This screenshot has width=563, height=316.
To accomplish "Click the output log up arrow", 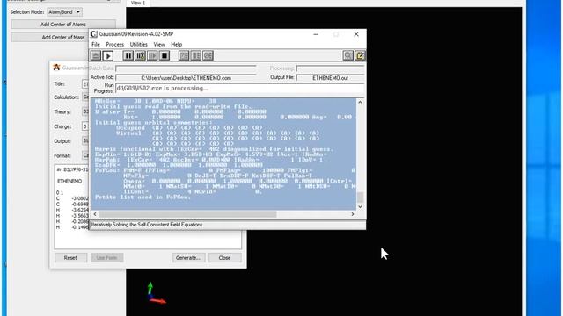I will point(360,103).
